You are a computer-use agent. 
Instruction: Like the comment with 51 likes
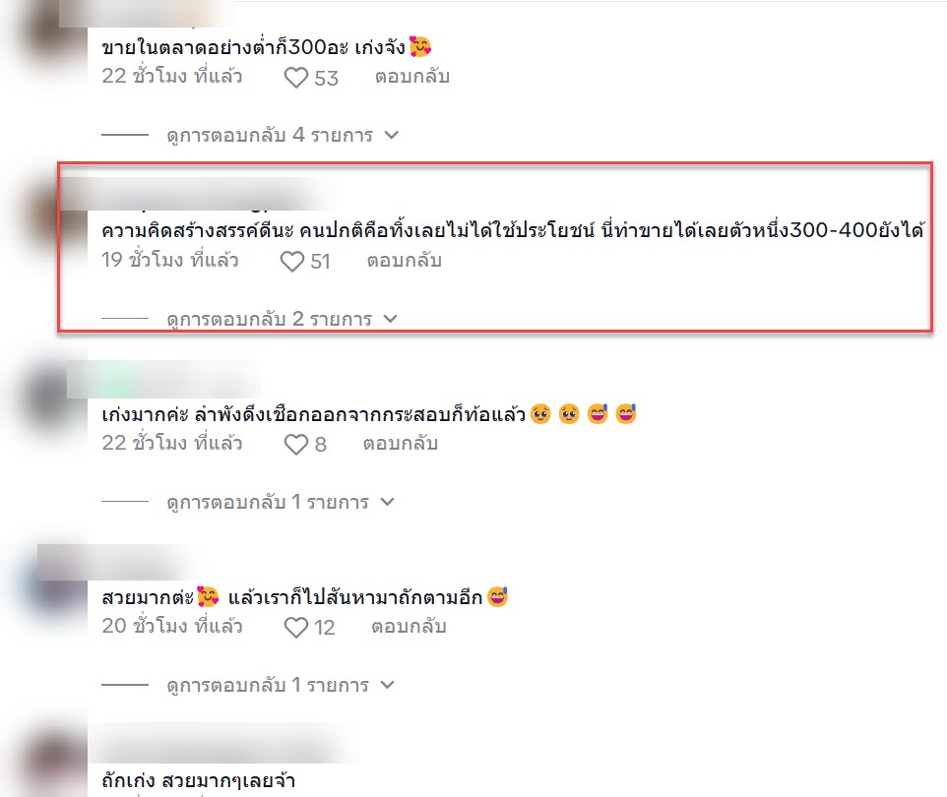292,262
